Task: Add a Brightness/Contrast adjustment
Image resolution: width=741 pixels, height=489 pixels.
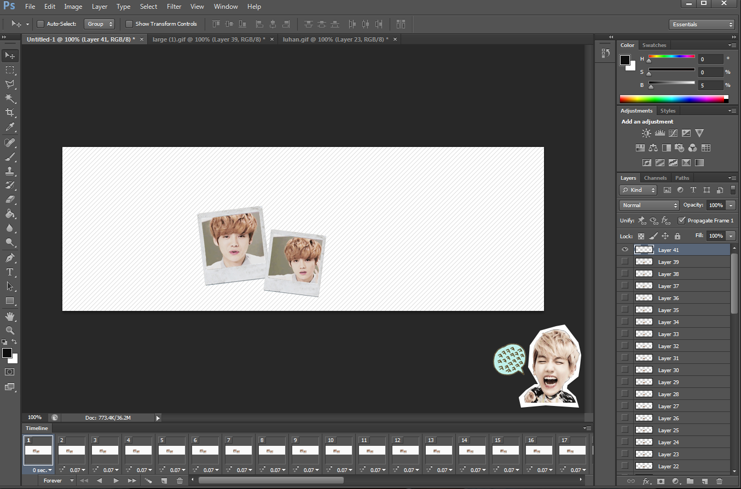Action: [x=646, y=133]
